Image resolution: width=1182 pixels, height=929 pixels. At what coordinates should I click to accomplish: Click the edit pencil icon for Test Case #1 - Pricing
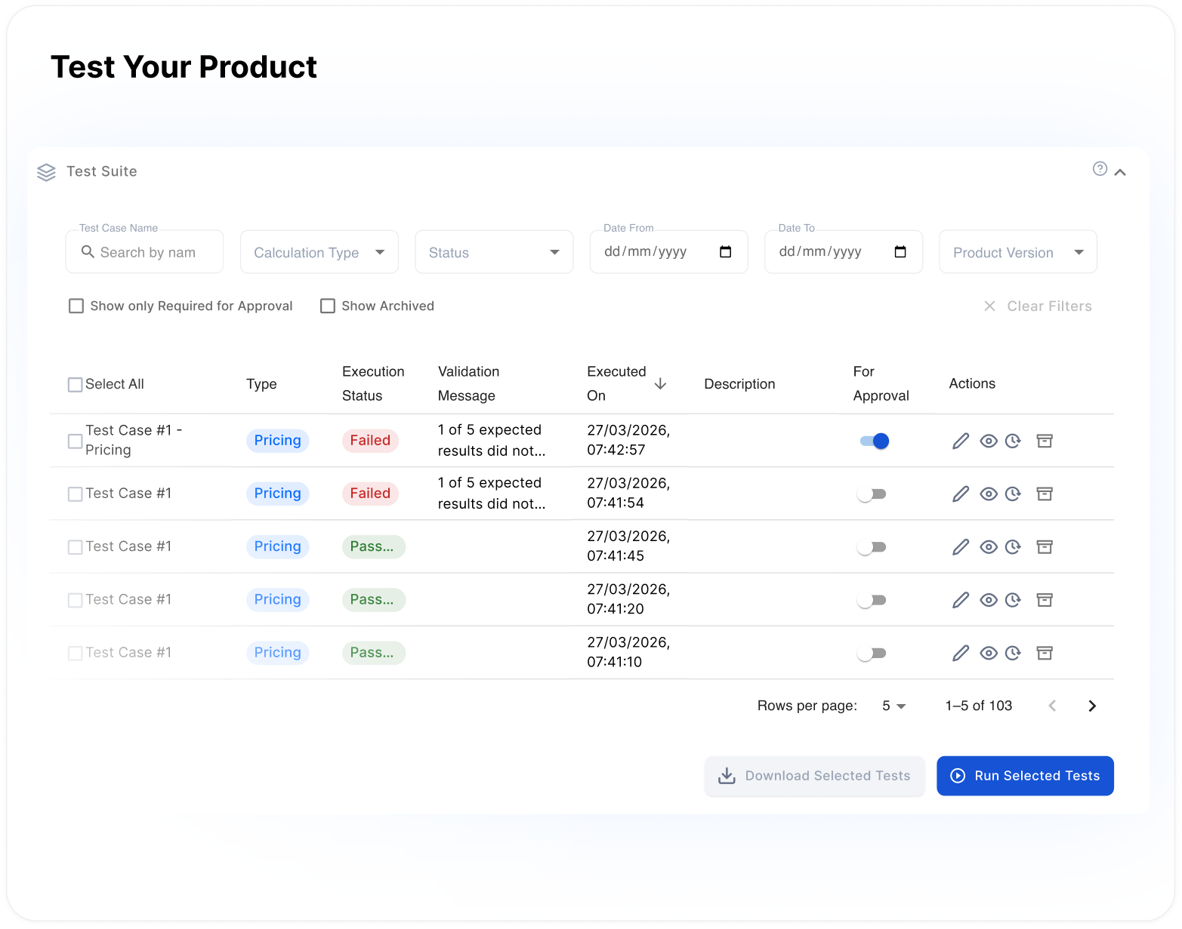[x=960, y=441]
